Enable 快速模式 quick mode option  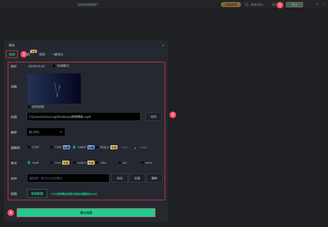tap(54, 66)
